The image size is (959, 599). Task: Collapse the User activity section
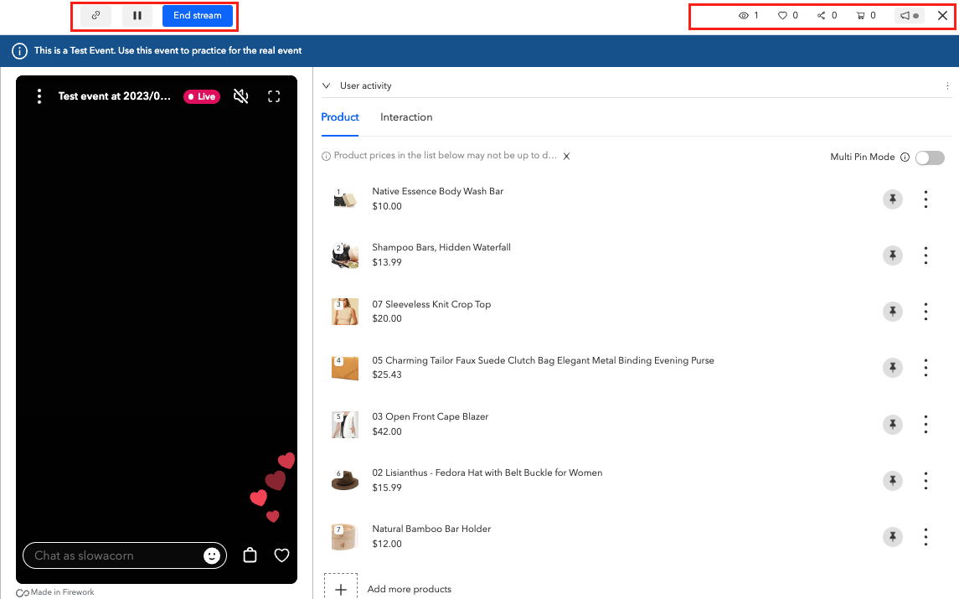(x=326, y=85)
